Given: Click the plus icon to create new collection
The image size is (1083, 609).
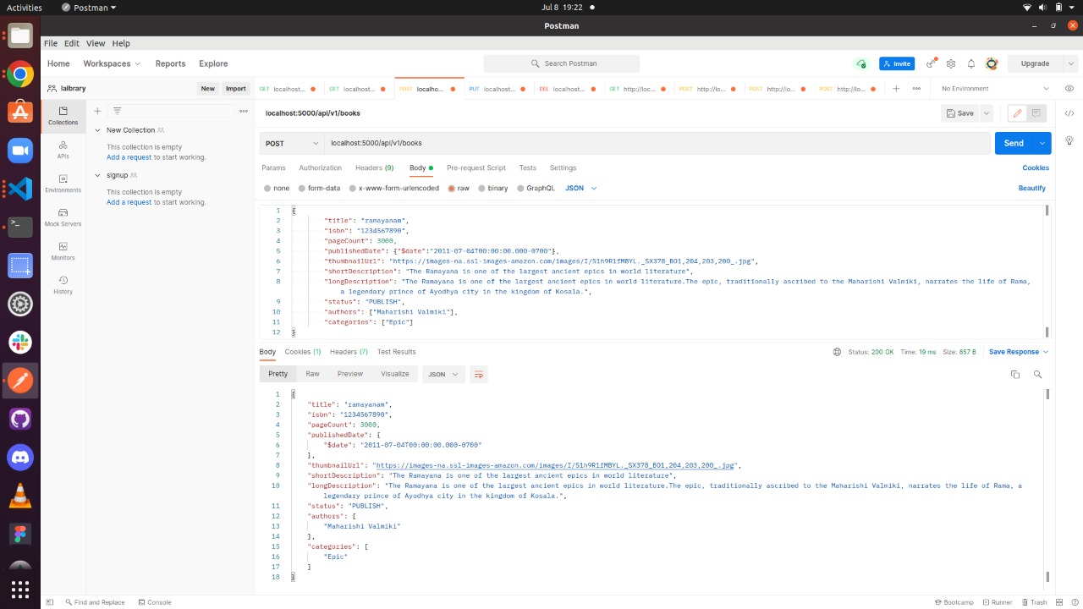Looking at the screenshot, I should (97, 111).
